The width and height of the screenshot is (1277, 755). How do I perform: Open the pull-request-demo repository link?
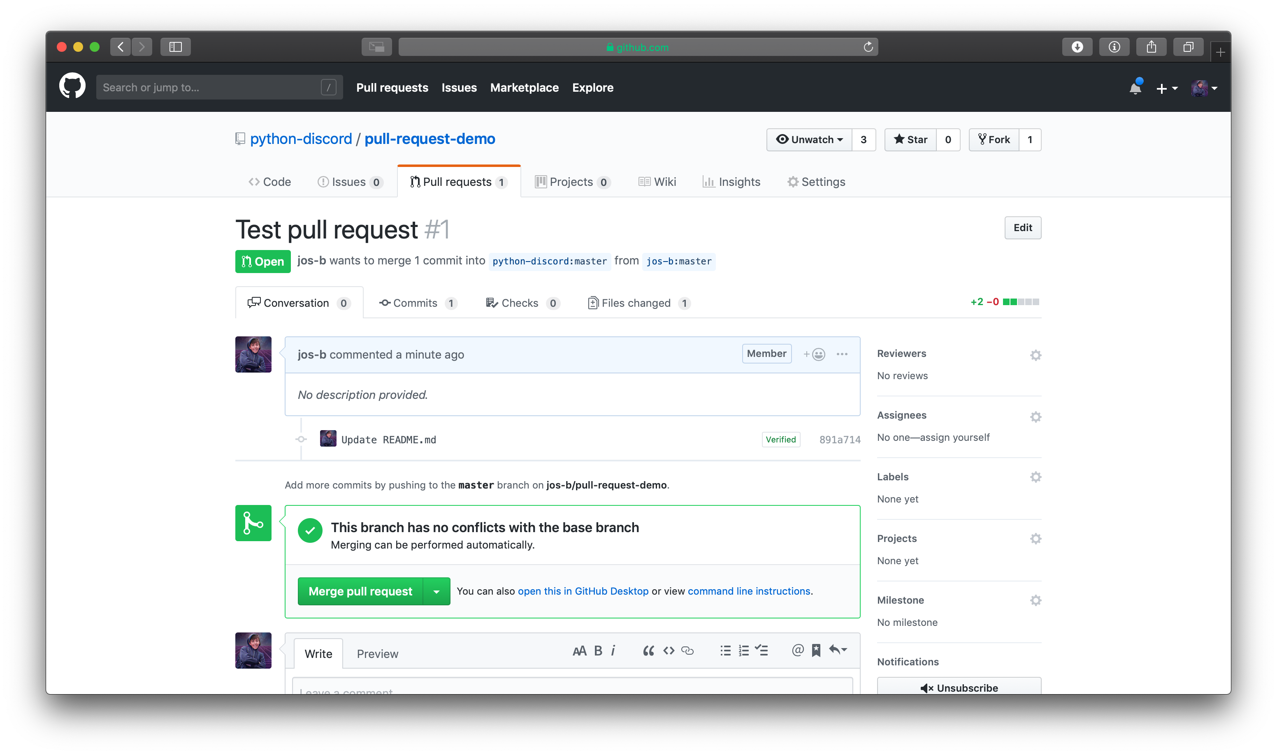[x=430, y=139]
